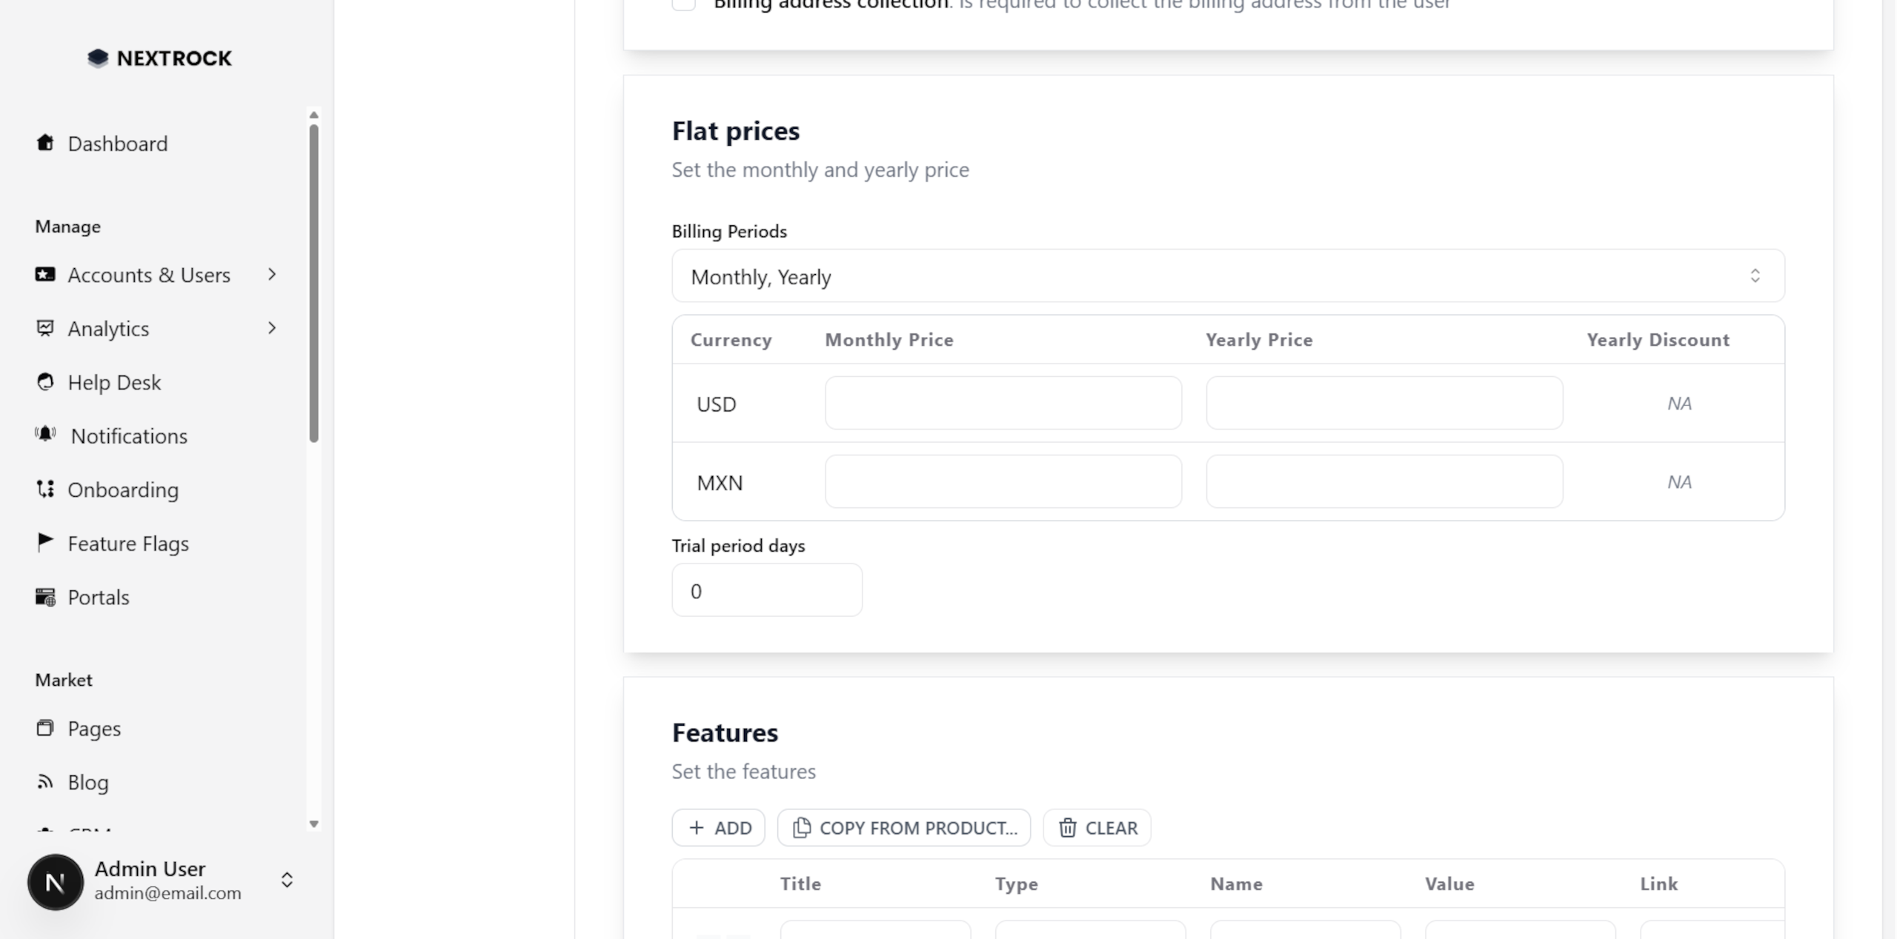Viewport: 1897px width, 939px height.
Task: Open the Help Desk lifebuoy icon
Action: pyautogui.click(x=45, y=381)
